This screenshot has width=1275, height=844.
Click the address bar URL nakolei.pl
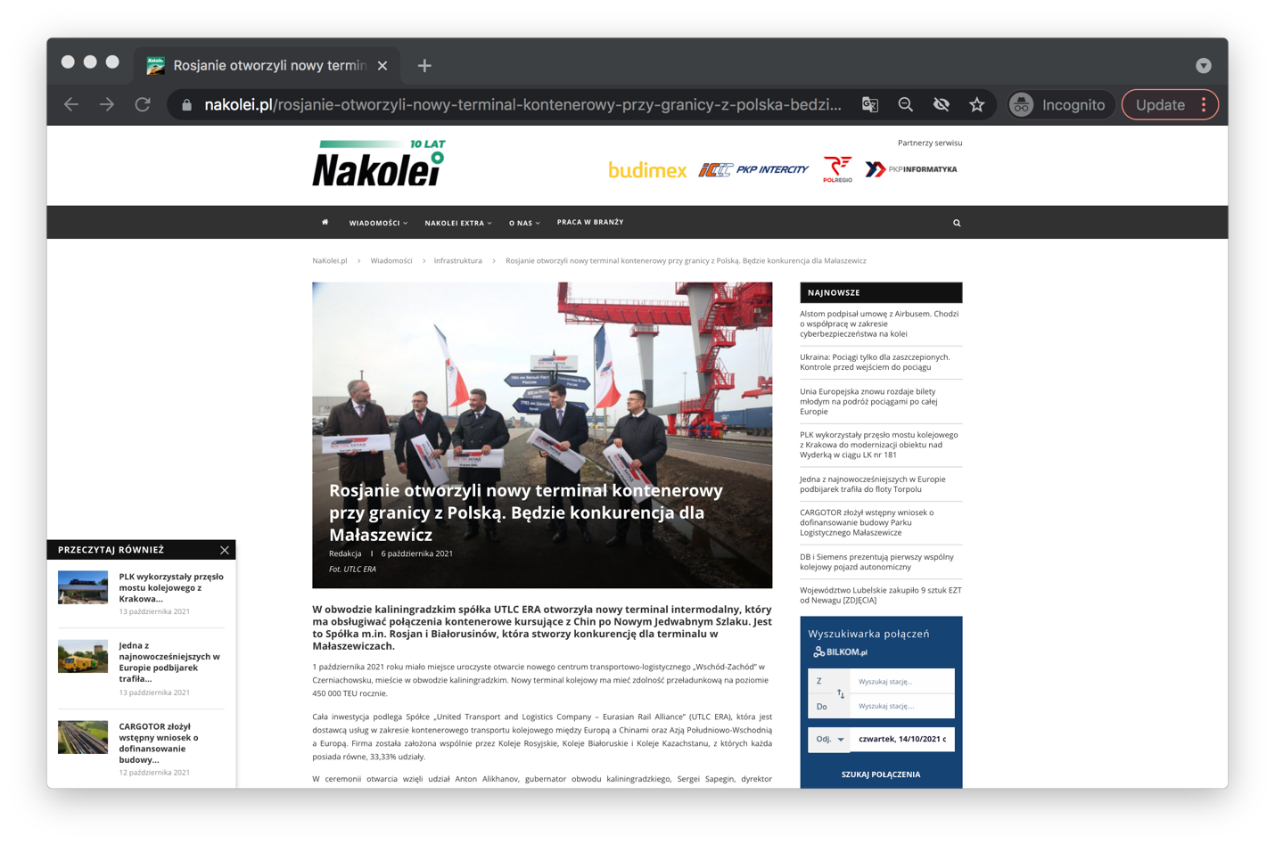click(522, 104)
